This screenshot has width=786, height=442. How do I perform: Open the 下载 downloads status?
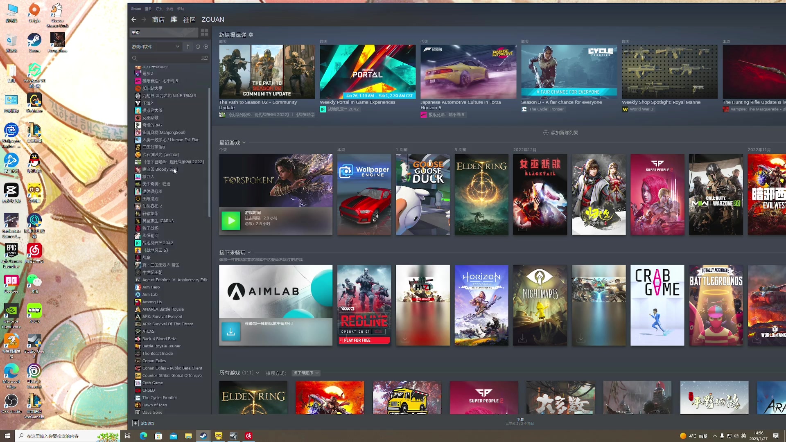tap(520, 421)
